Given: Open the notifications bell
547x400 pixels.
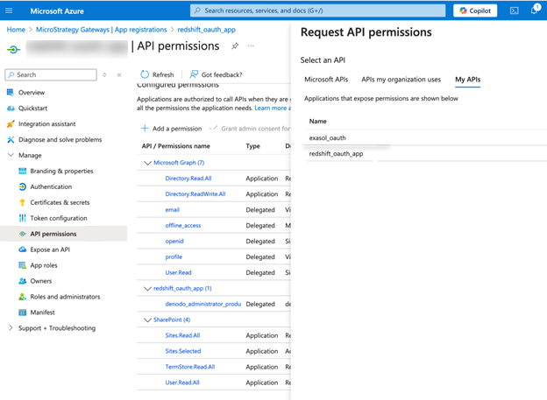Looking at the screenshot, I should pyautogui.click(x=534, y=11).
